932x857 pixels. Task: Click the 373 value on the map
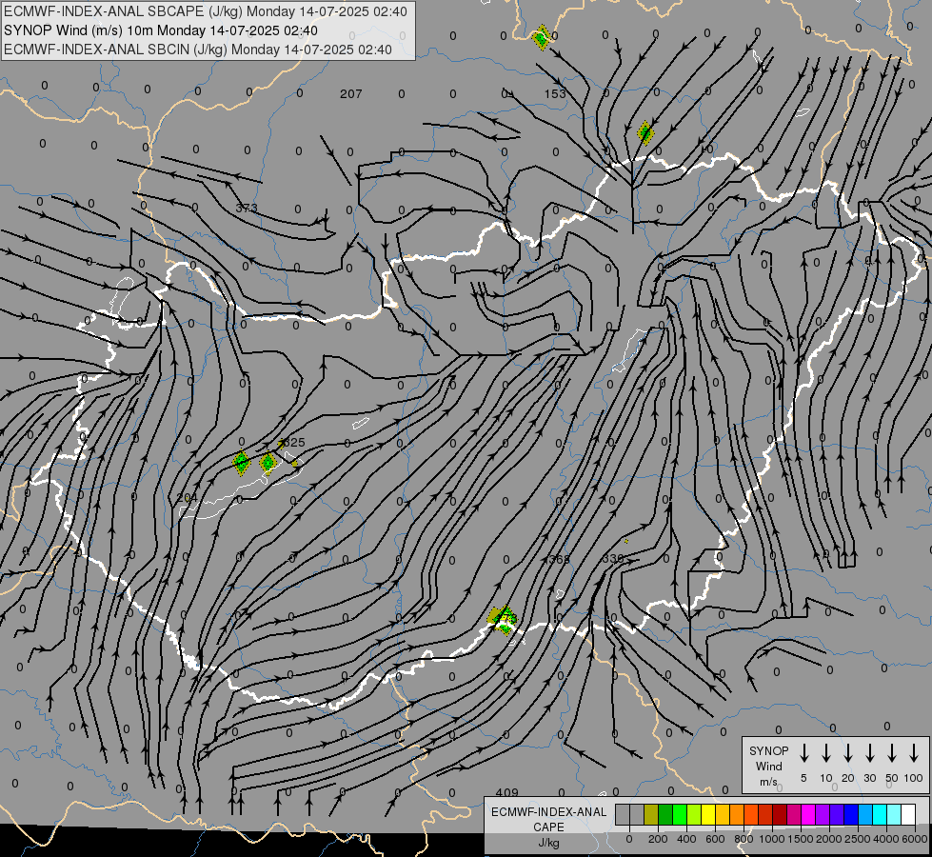(247, 208)
